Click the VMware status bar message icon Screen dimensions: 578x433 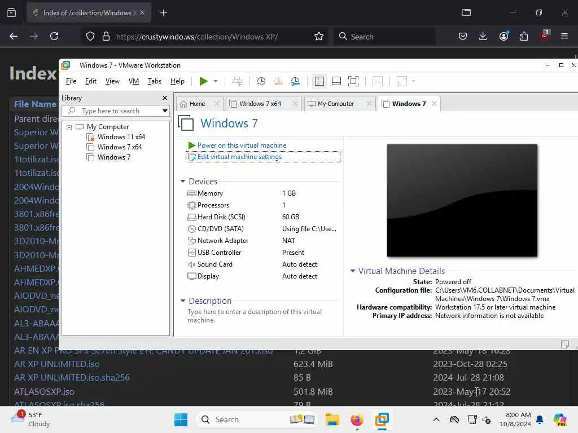(x=564, y=344)
